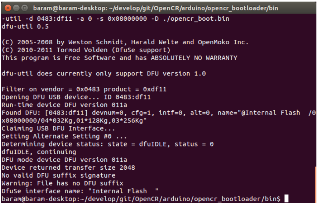Image resolution: width=318 pixels, height=204 pixels.
Task: Click 'No valid DFU suffix signature' line
Action: pos(58,176)
